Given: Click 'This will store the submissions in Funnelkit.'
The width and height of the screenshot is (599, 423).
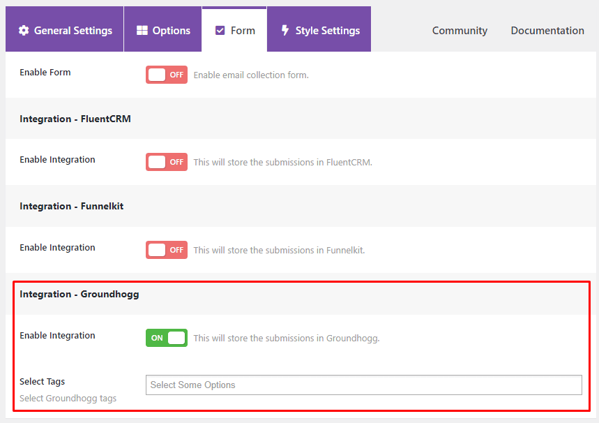Looking at the screenshot, I should click(279, 250).
